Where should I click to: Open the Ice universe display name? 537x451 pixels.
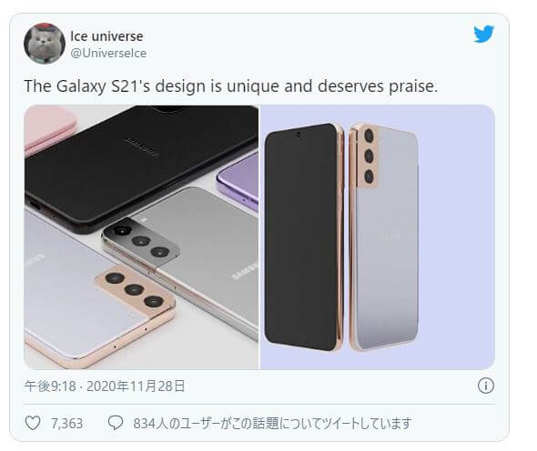(106, 36)
